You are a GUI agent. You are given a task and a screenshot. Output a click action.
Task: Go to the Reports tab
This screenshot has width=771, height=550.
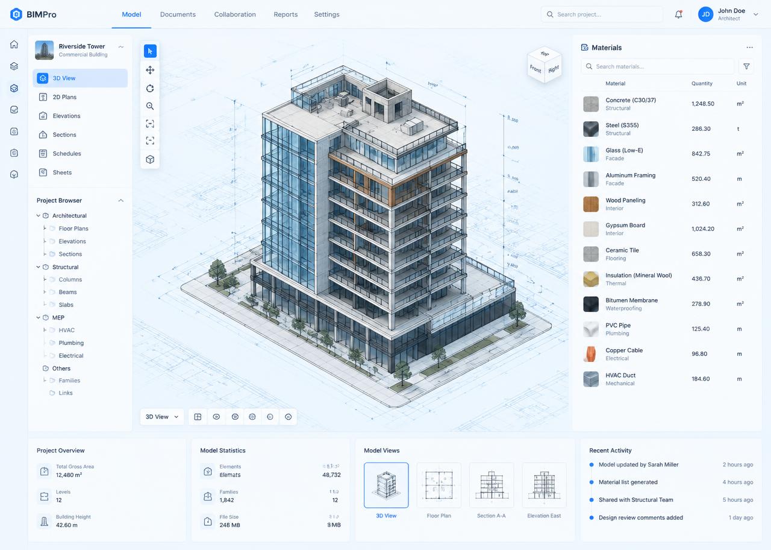point(286,14)
